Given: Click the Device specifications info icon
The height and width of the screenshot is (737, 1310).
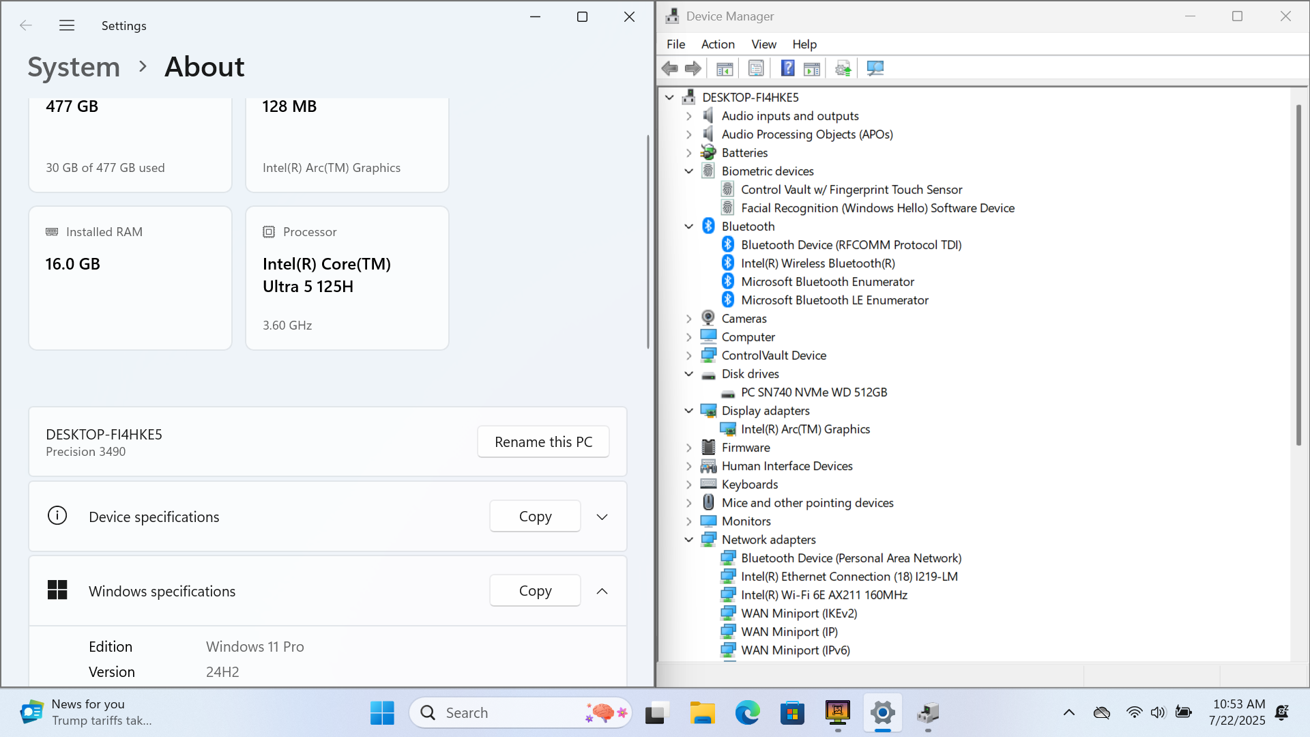Looking at the screenshot, I should pos(57,516).
